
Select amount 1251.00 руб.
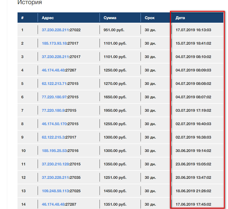[115, 178]
